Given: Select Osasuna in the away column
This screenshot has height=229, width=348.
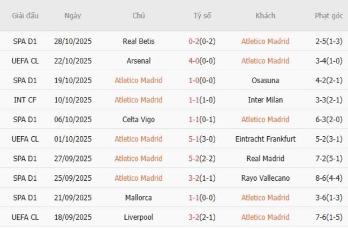Looking at the screenshot, I should (x=265, y=80).
